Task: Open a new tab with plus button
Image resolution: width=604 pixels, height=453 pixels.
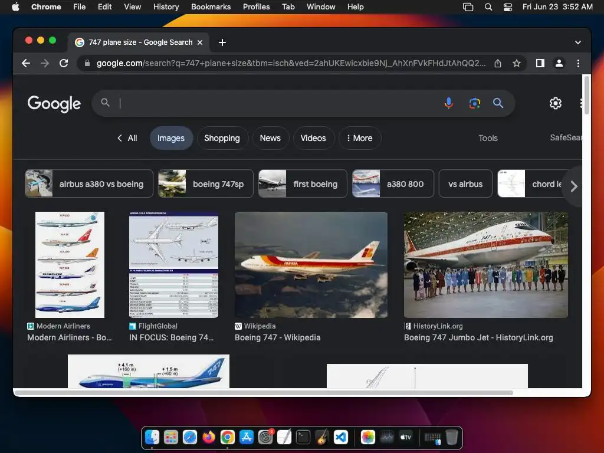Action: 222,42
